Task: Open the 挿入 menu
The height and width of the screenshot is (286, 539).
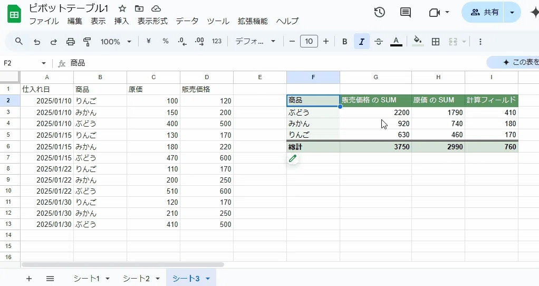Action: click(121, 21)
